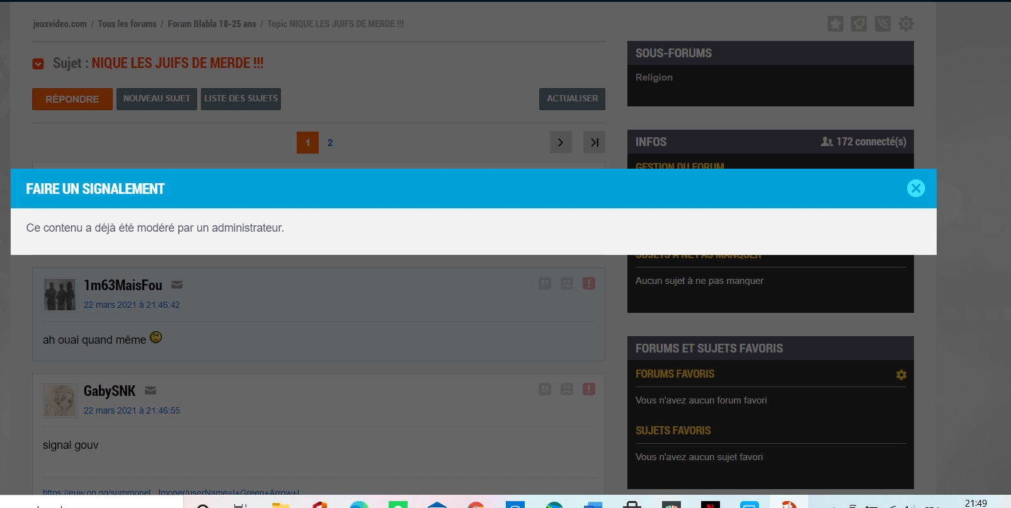Click the NOUVEAU SUJET button
1011x508 pixels.
[157, 99]
